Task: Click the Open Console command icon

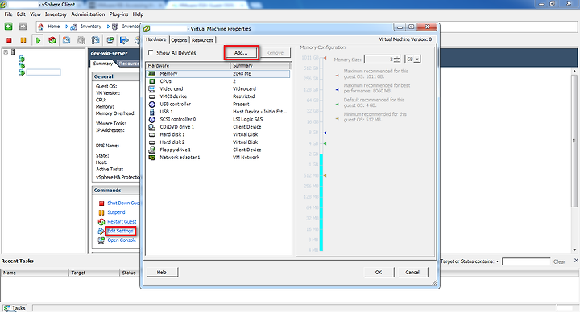Action: (x=101, y=240)
